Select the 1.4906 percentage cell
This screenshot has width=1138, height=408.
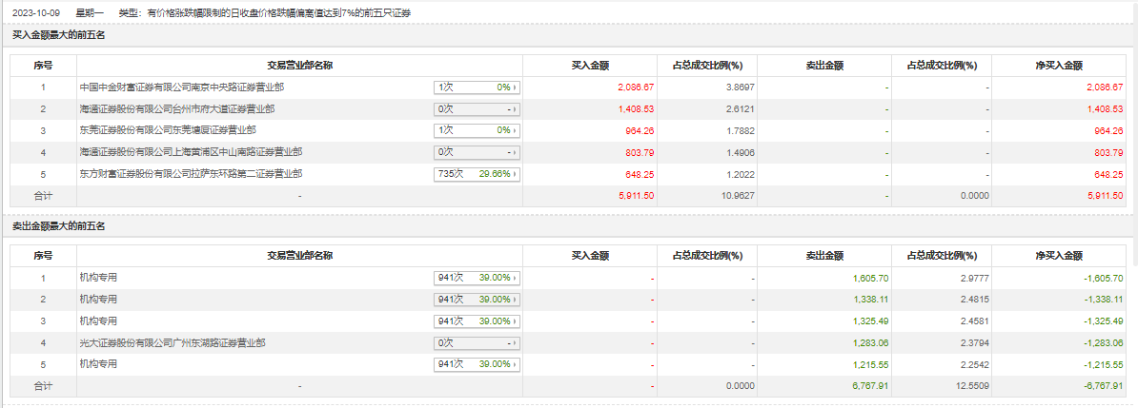pyautogui.click(x=739, y=152)
